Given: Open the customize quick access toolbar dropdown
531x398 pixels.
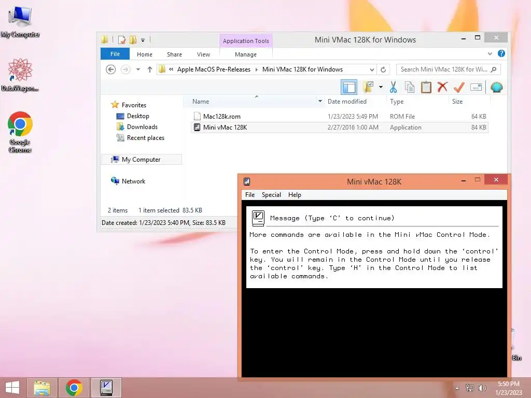Looking at the screenshot, I should pyautogui.click(x=143, y=40).
